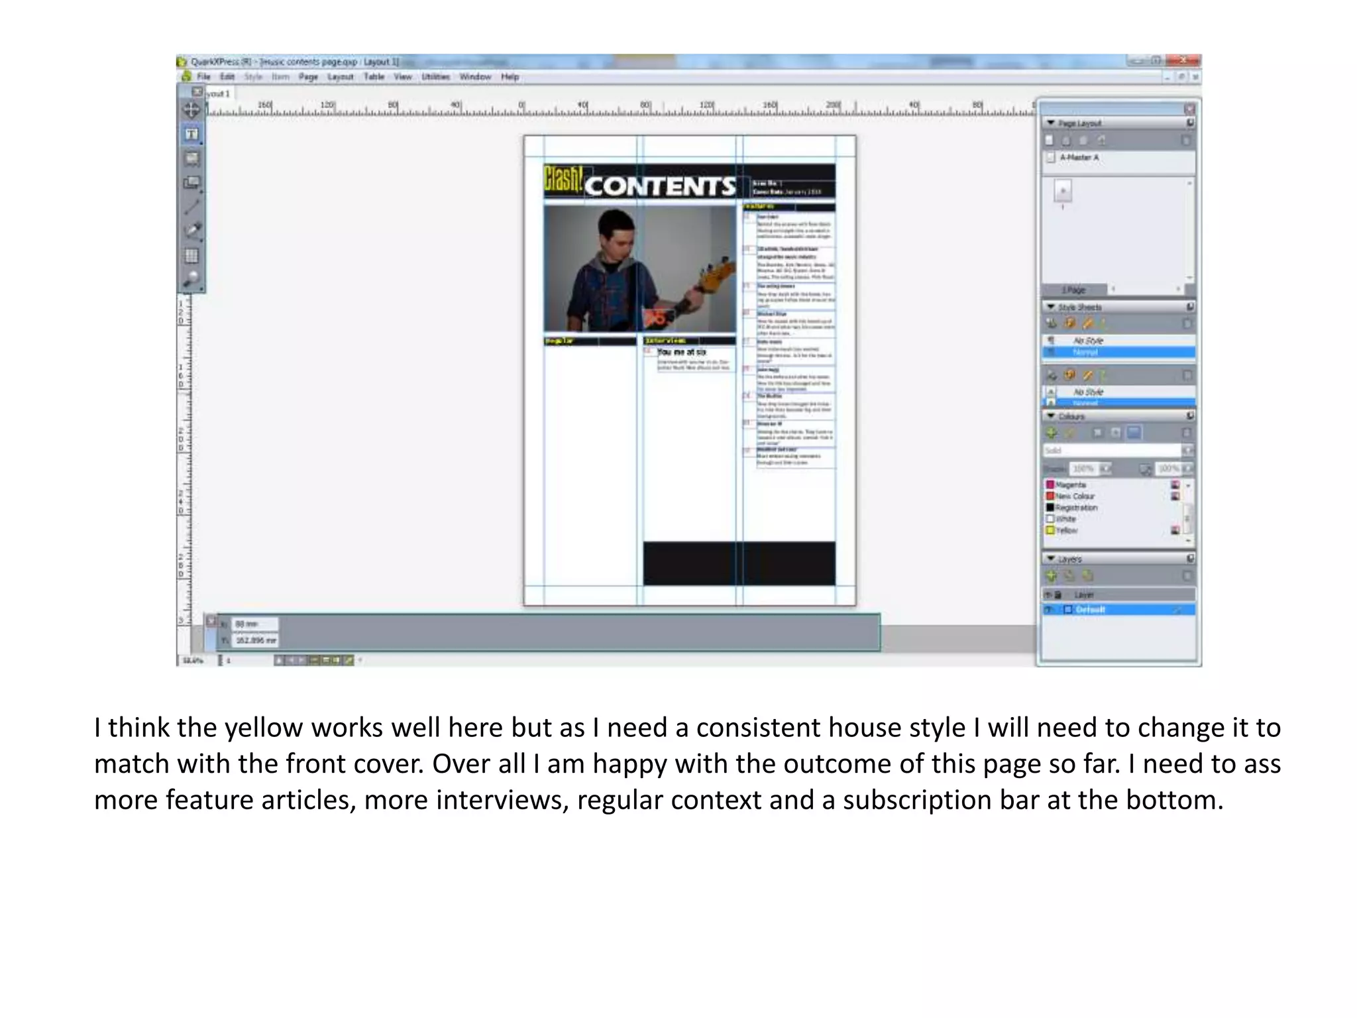Select the Line drawing tool
The image size is (1357, 1018).
(191, 207)
